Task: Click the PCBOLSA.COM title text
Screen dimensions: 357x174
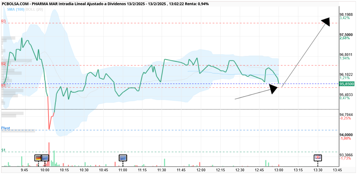Action: pyautogui.click(x=15, y=4)
